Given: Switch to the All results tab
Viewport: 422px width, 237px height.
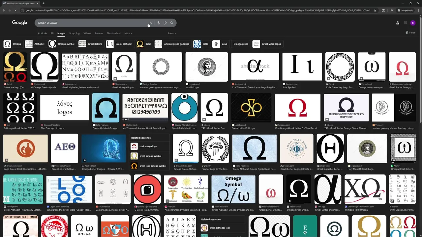Looking at the screenshot, I should coord(52,33).
